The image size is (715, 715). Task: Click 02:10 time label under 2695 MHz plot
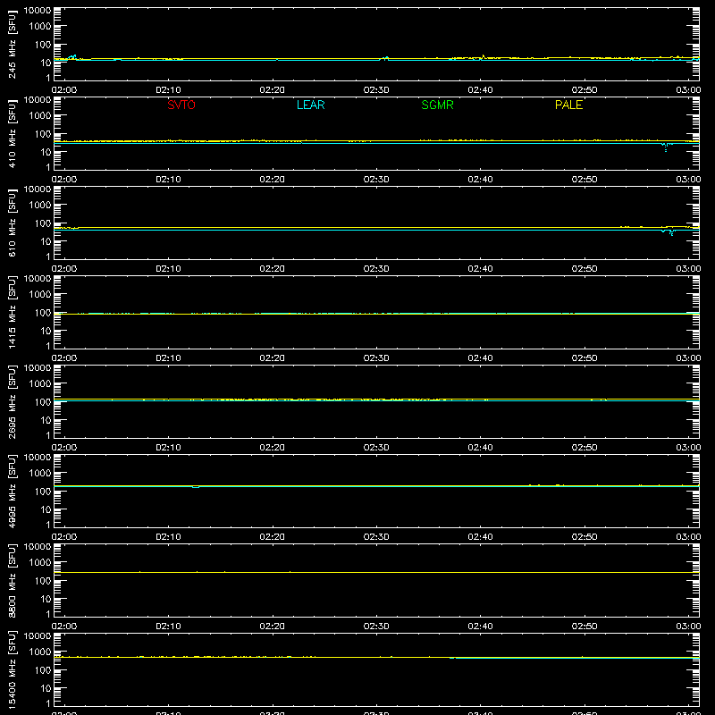click(x=168, y=448)
